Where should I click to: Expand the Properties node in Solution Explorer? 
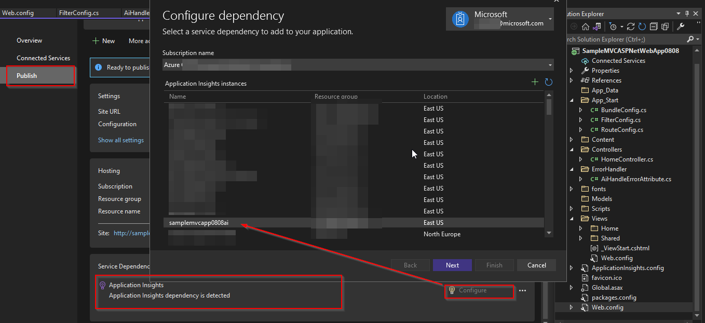click(572, 71)
